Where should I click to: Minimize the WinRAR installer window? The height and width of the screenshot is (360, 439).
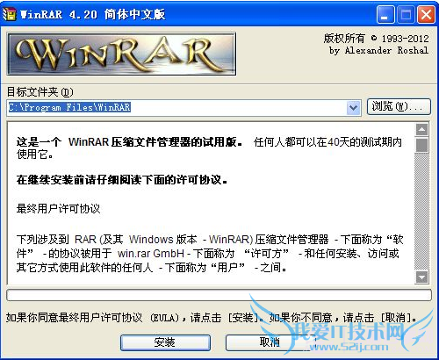385,15
